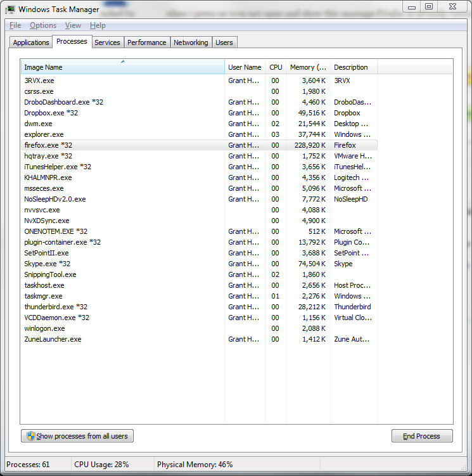Maximize the Task Manager window

[428, 7]
